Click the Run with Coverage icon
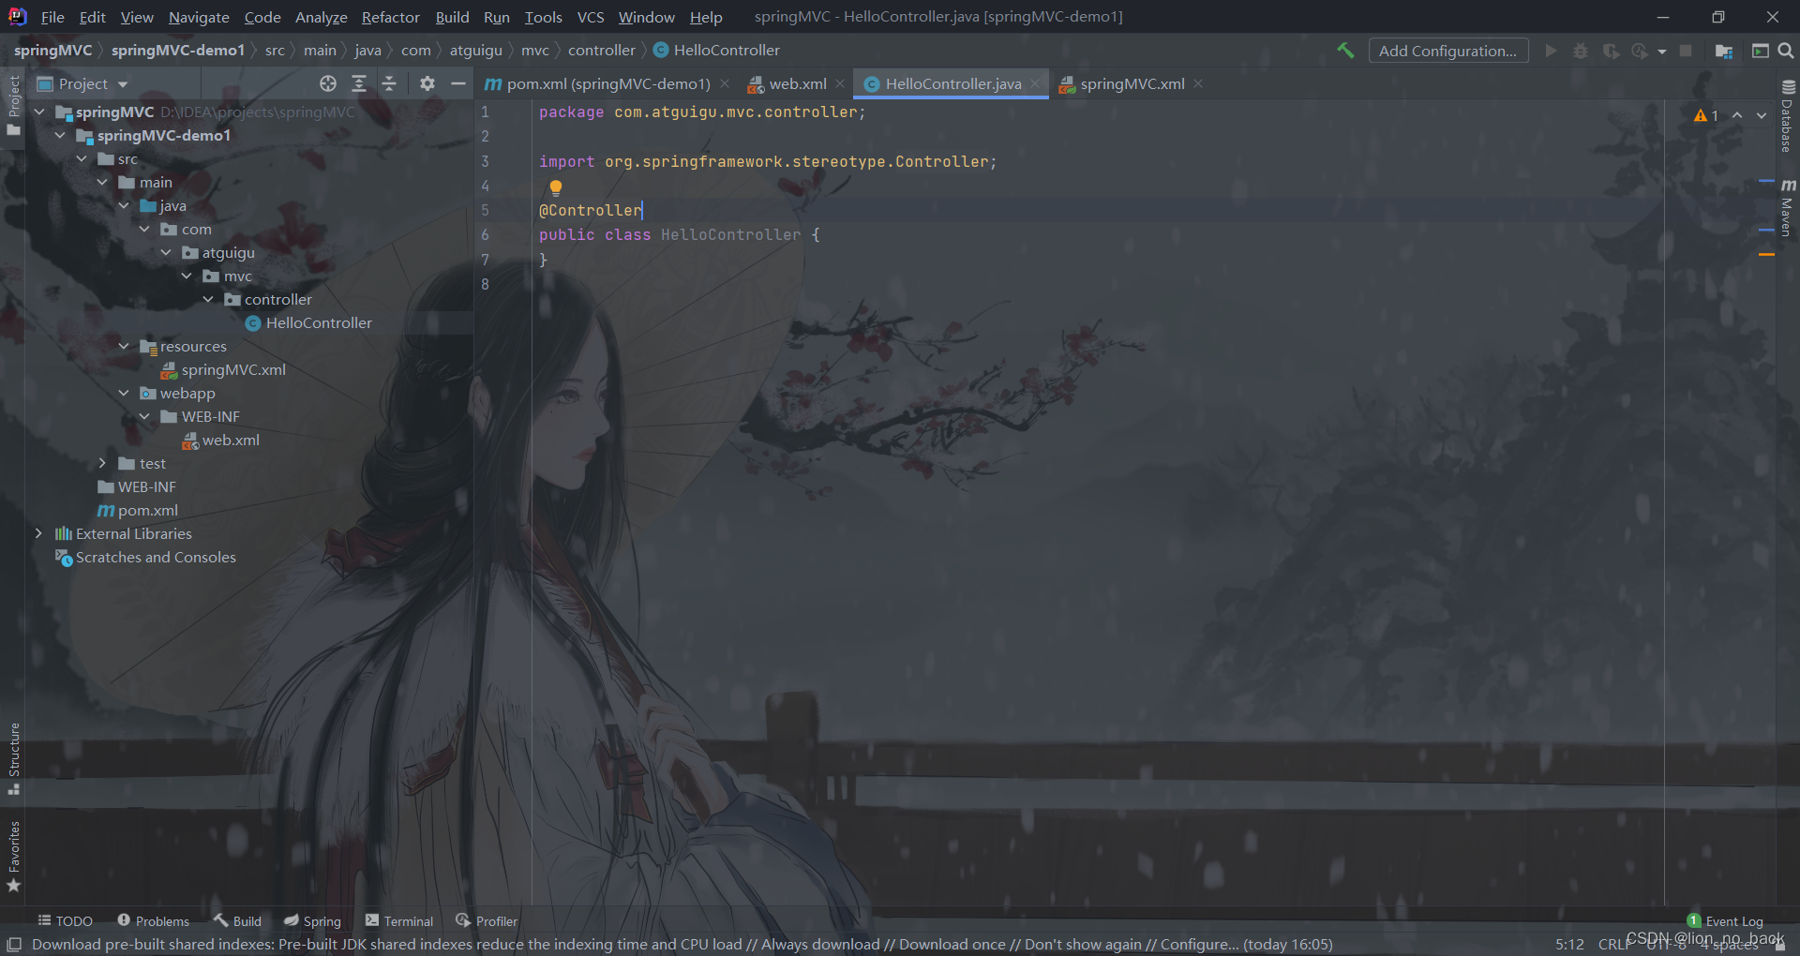This screenshot has height=956, width=1800. pos(1611,51)
